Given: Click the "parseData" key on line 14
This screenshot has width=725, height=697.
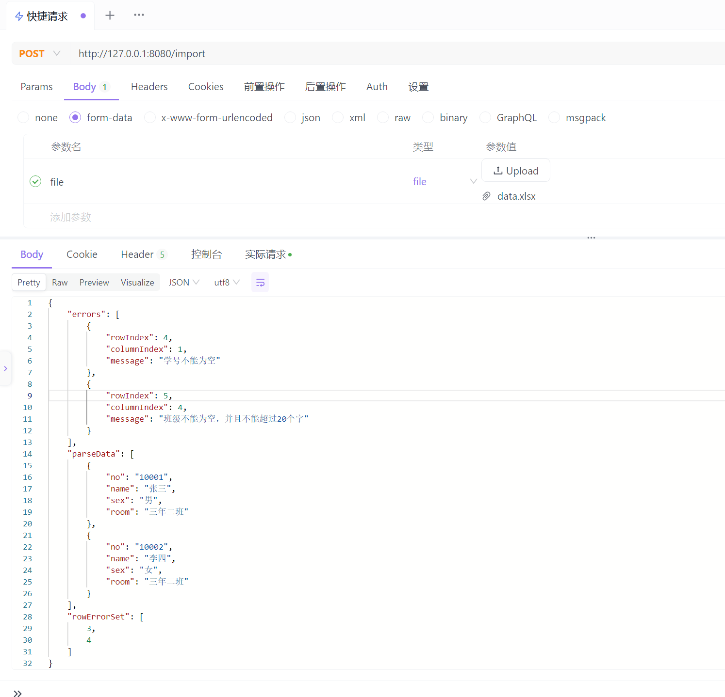Looking at the screenshot, I should click(94, 454).
